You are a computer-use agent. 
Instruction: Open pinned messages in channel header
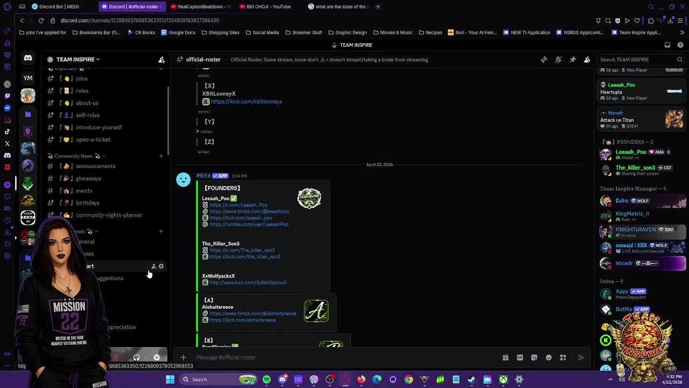click(573, 60)
